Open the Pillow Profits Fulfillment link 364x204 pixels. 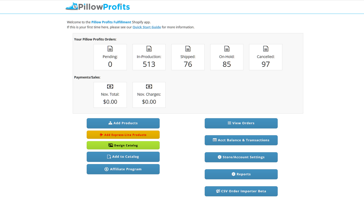[x=111, y=22]
